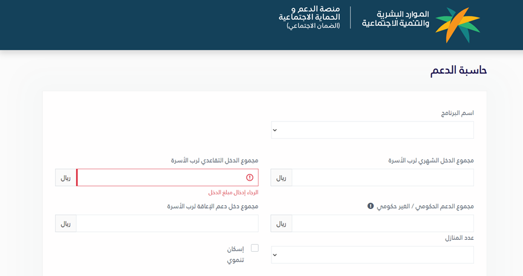The height and width of the screenshot is (276, 523).
Task: Click ريال unit label of government support
Action: 281,223
